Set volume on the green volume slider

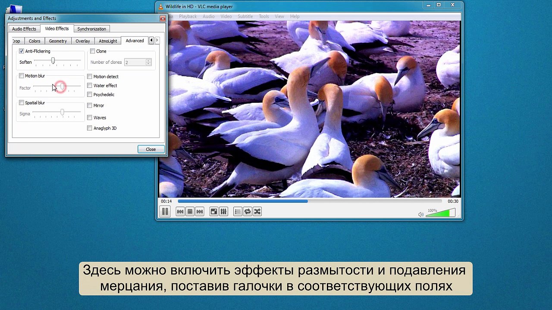[x=440, y=214]
